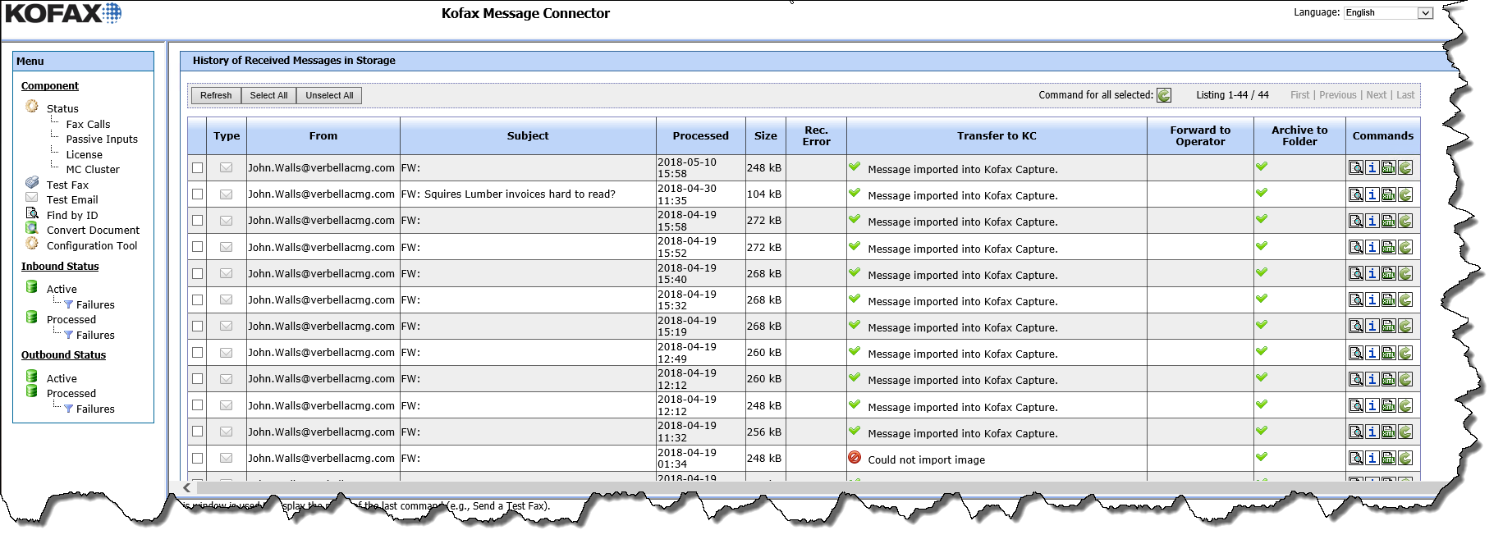1503x553 pixels.
Task: Open XML for message processed 2018-04-19 15:32
Action: click(x=1389, y=299)
